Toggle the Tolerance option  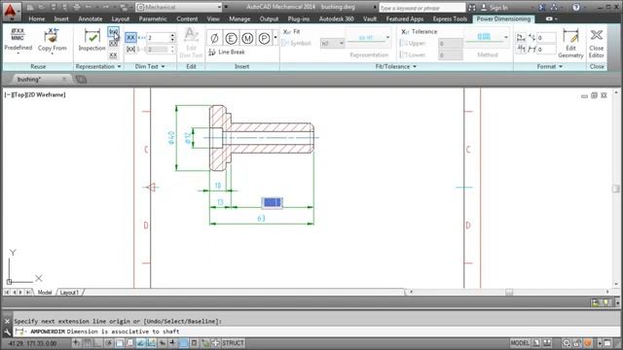pos(420,31)
